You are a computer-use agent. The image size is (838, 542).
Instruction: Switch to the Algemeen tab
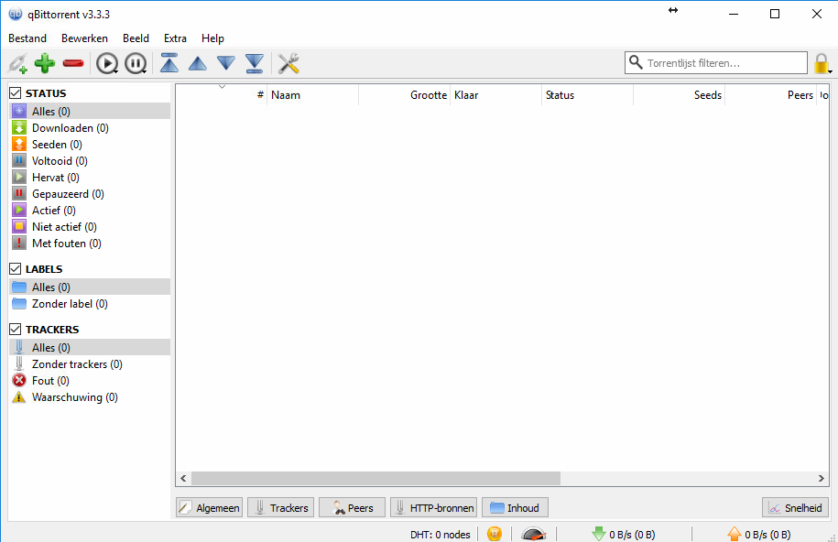tap(210, 508)
